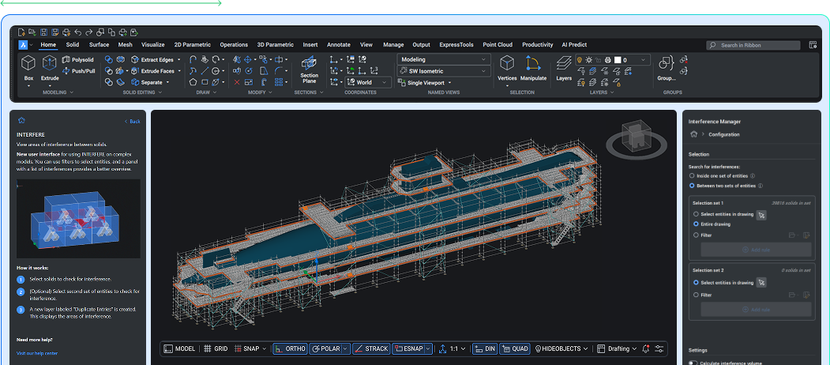Click the Back link in help panel

pyautogui.click(x=133, y=122)
